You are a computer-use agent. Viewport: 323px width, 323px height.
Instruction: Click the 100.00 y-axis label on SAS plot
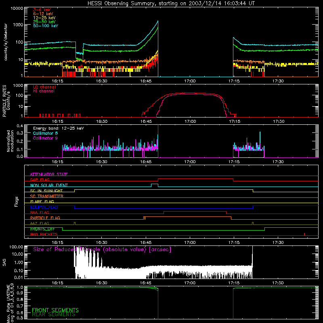16,247
